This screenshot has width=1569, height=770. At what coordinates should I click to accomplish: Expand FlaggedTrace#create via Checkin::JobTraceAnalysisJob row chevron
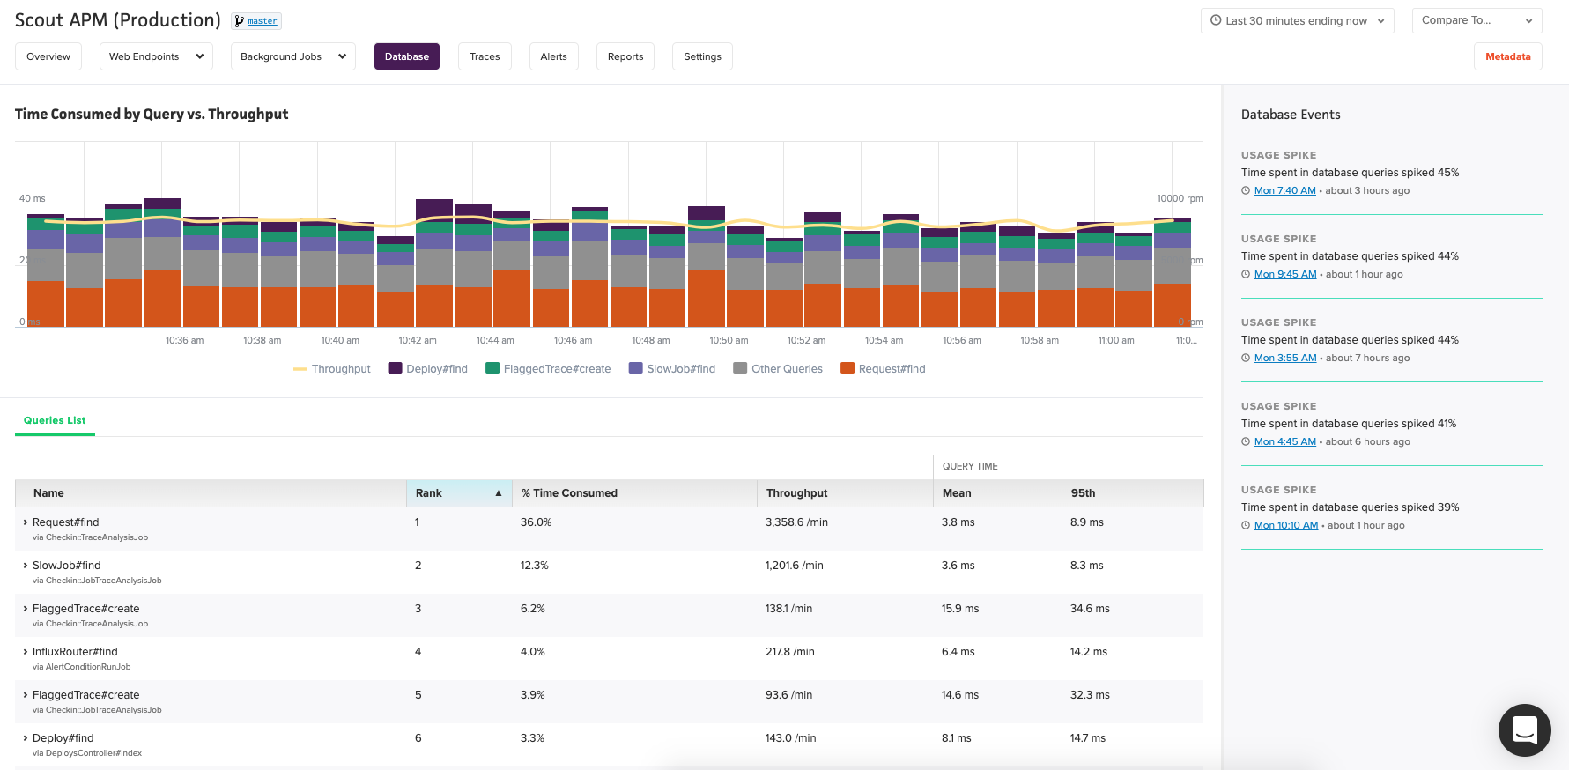pyautogui.click(x=25, y=695)
